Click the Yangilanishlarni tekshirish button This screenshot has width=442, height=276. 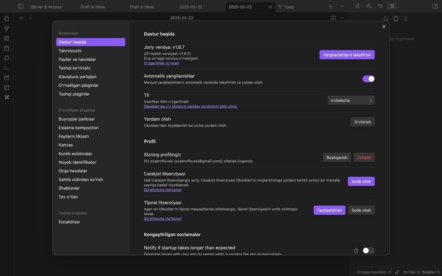point(347,55)
